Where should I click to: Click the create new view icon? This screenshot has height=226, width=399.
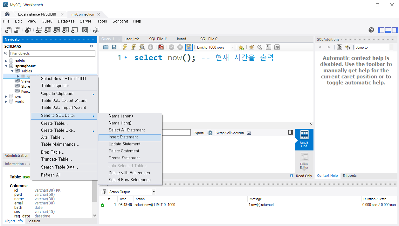click(57, 30)
